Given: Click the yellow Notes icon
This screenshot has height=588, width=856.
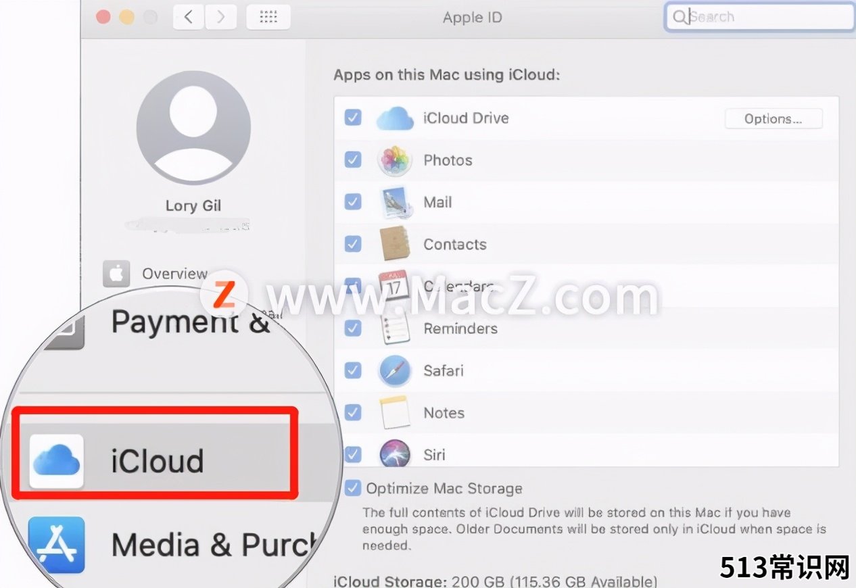Looking at the screenshot, I should click(394, 412).
